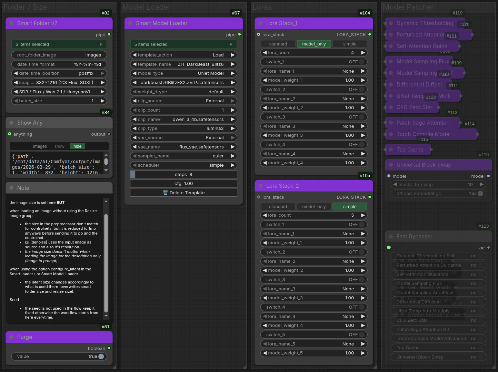
Task: Open the template_name combo showing ZIT_DarkBeast_Blitz6
Action: (x=183, y=64)
